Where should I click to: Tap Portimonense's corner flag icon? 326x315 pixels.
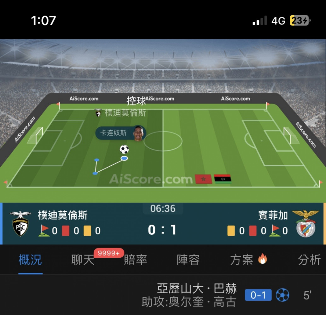44,231
